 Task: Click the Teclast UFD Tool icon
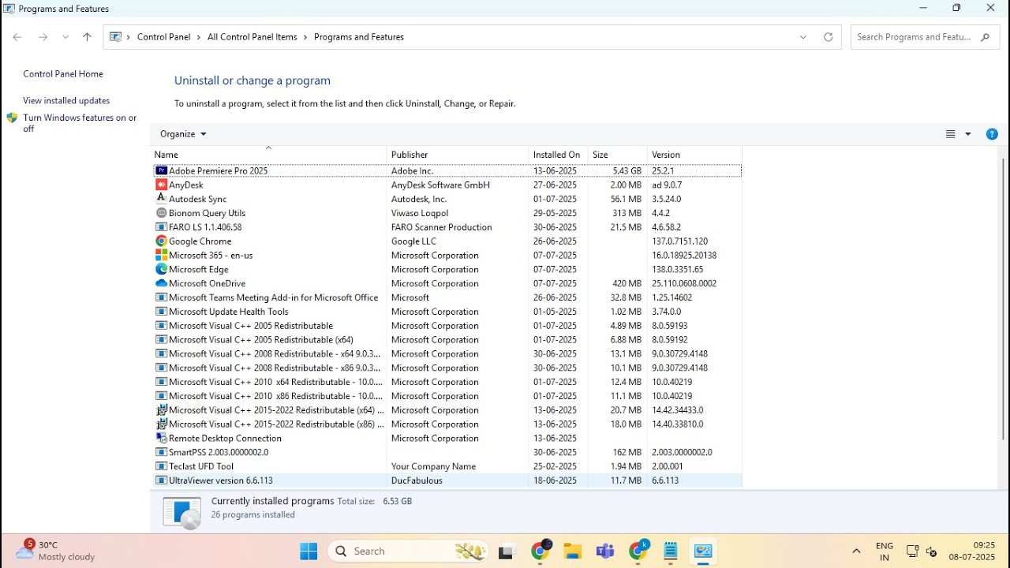click(x=161, y=466)
